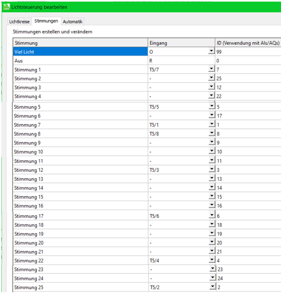
Task: Click the Stimmung 23 name cell
Action: [x=81, y=270]
